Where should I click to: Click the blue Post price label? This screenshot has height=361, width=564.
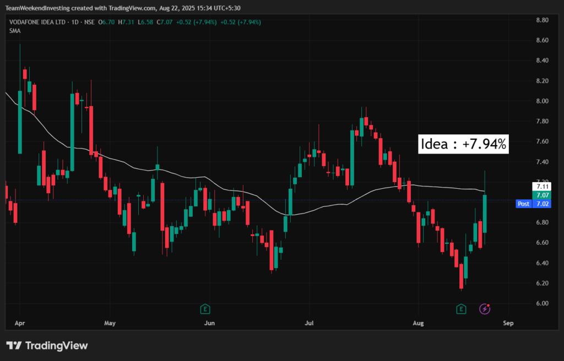coord(523,204)
